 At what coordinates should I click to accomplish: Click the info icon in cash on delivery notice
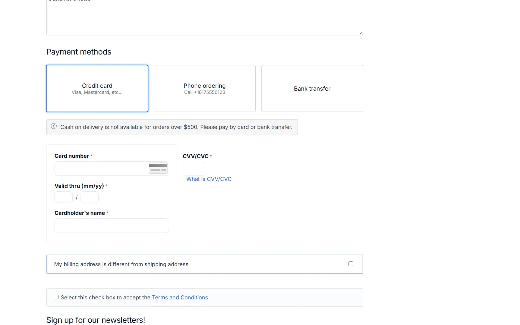tap(54, 126)
